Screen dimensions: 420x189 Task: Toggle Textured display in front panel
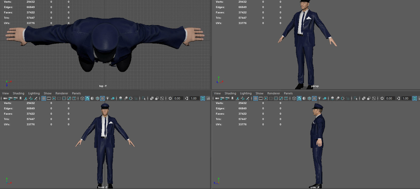[102, 98]
